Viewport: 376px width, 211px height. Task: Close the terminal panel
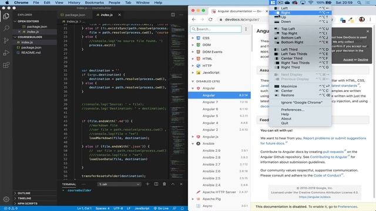tap(181, 184)
